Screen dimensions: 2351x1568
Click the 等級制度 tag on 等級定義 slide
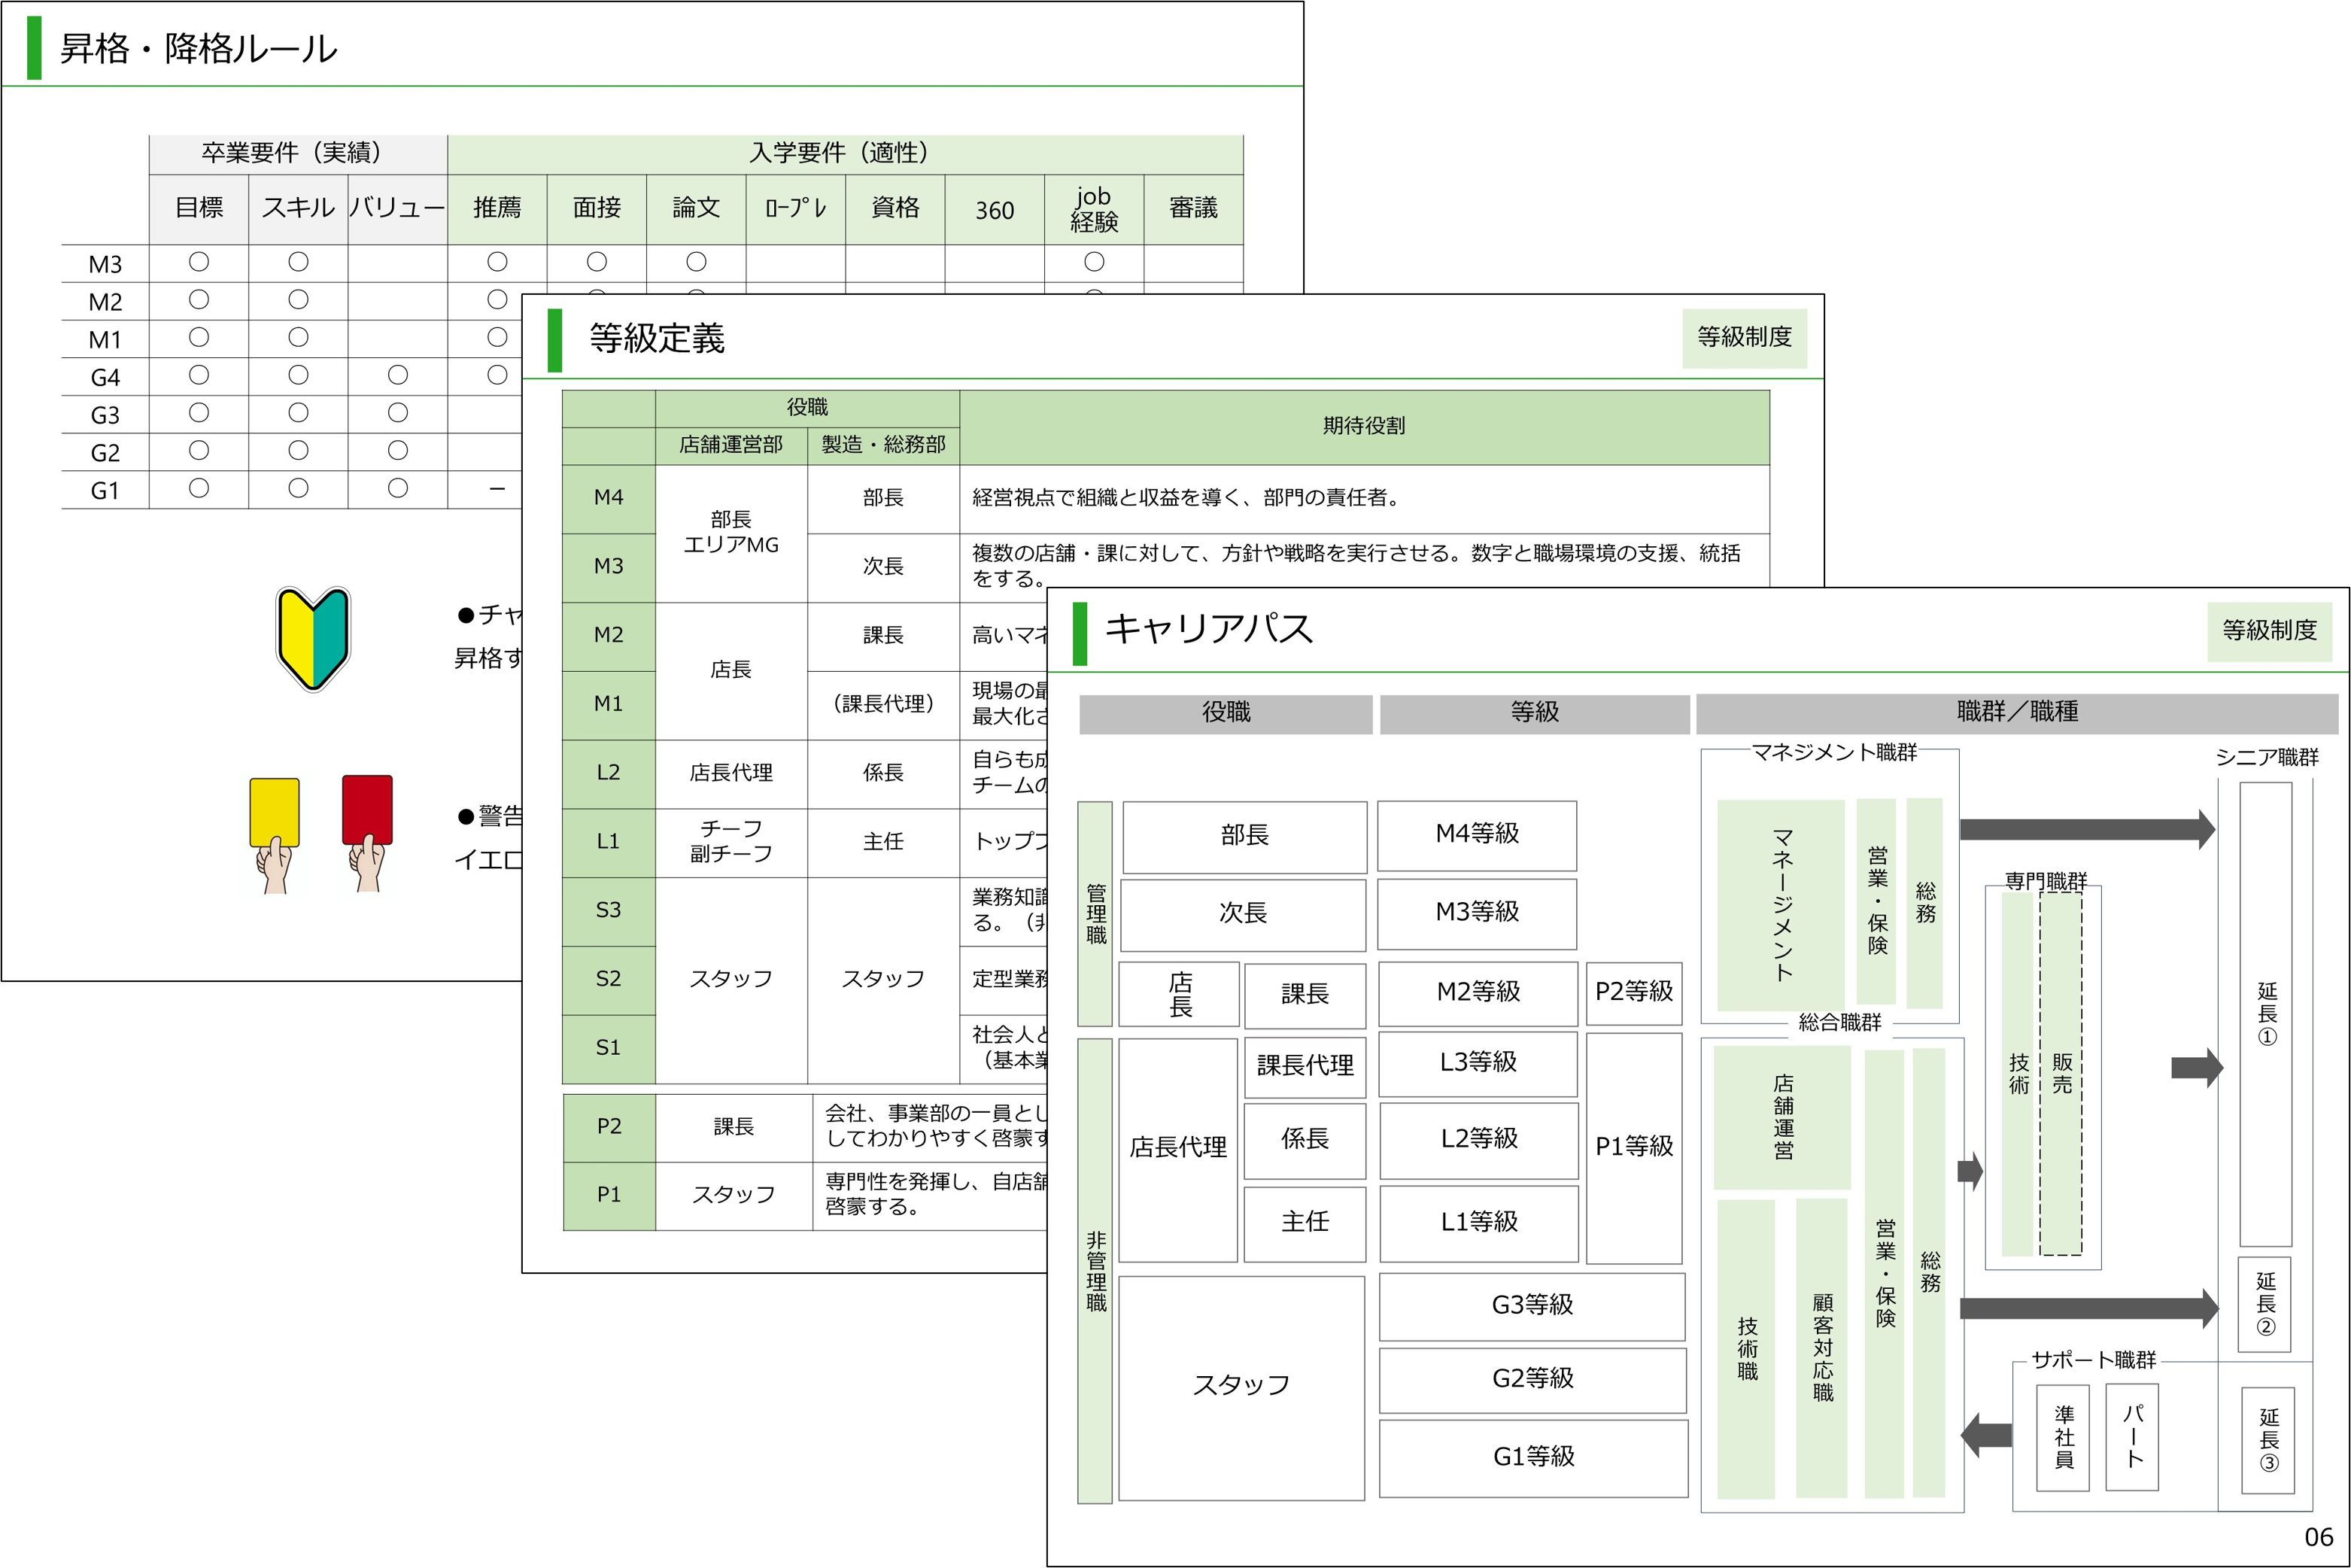(1744, 338)
